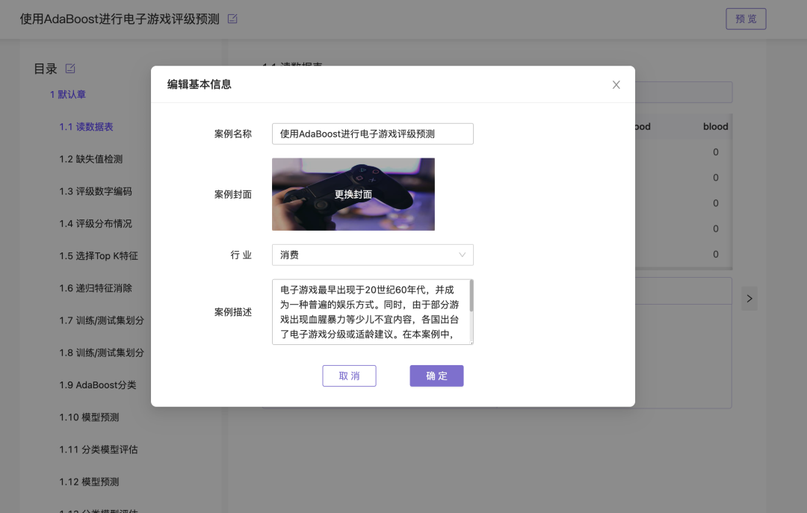Click the 目录 heading text

[46, 69]
